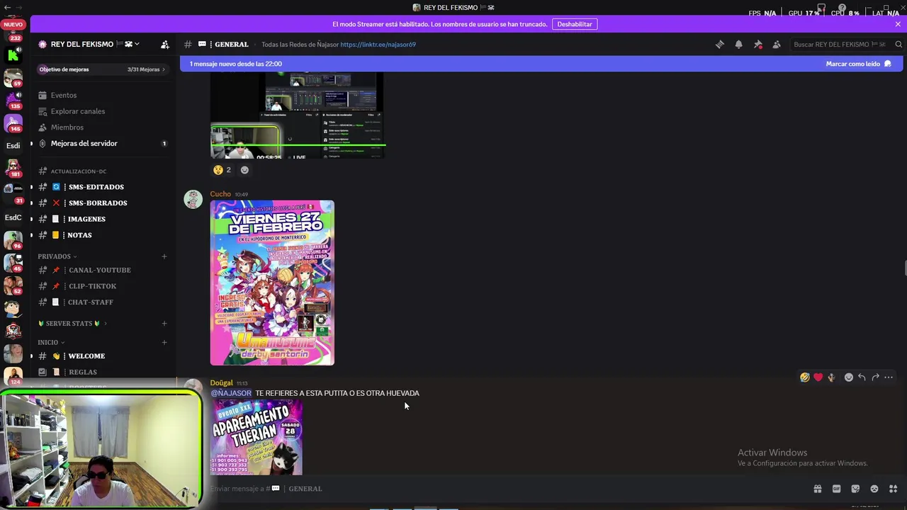This screenshot has width=907, height=510.
Task: Open the EsdC server in server list
Action: 13,217
